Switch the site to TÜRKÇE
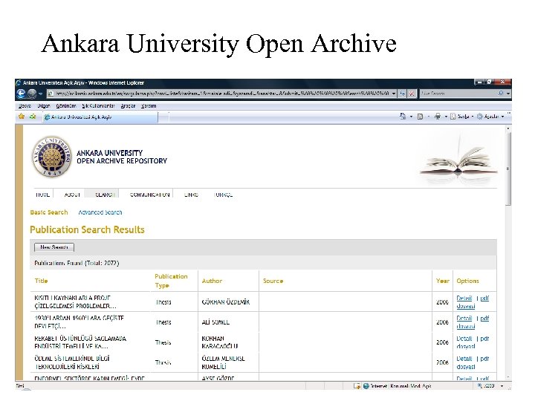The height and width of the screenshot is (401, 535). pyautogui.click(x=223, y=195)
